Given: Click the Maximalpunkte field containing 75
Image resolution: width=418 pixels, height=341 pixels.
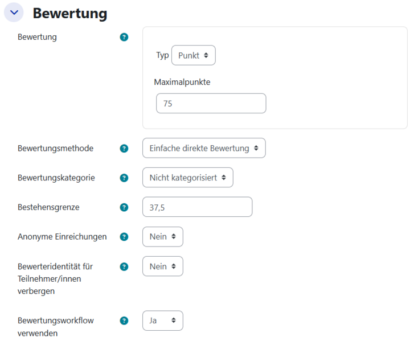Looking at the screenshot, I should tap(211, 104).
